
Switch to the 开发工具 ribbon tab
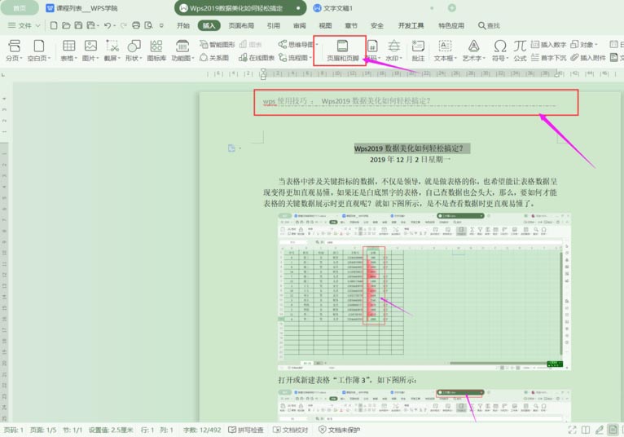[x=411, y=25]
